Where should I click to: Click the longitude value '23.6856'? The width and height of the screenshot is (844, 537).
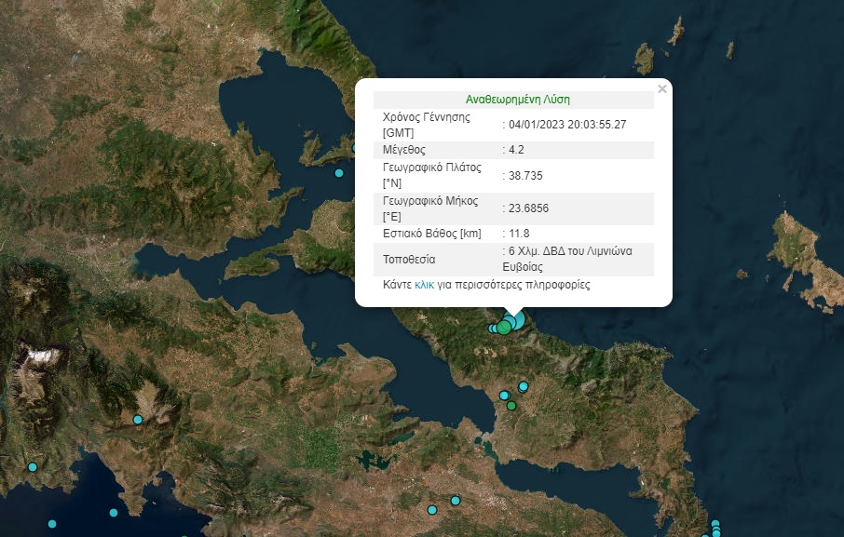click(x=528, y=208)
